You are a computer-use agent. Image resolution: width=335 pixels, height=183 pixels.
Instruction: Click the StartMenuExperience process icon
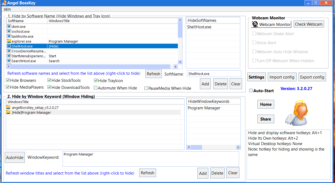tap(9, 56)
